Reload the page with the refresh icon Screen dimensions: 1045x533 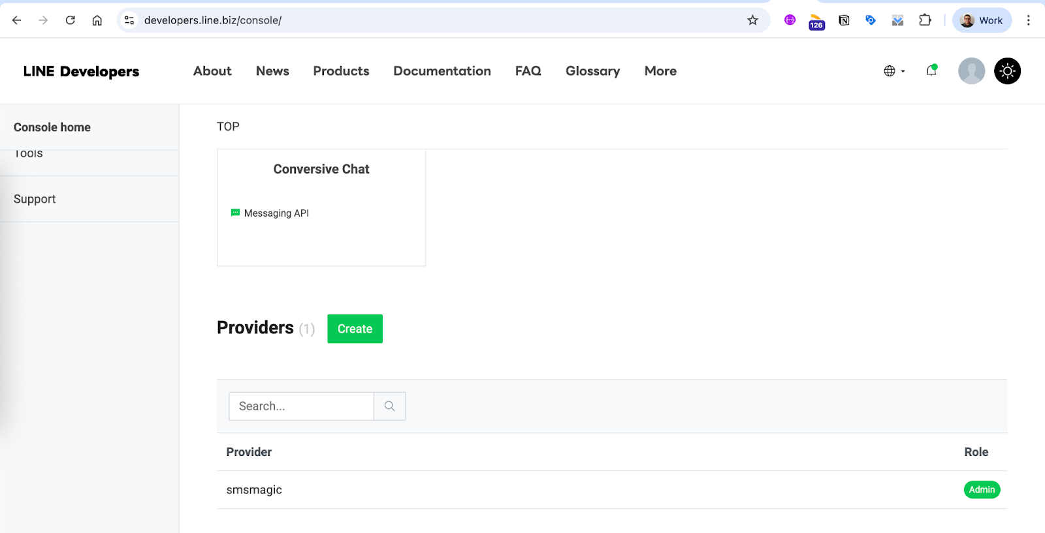(x=70, y=20)
